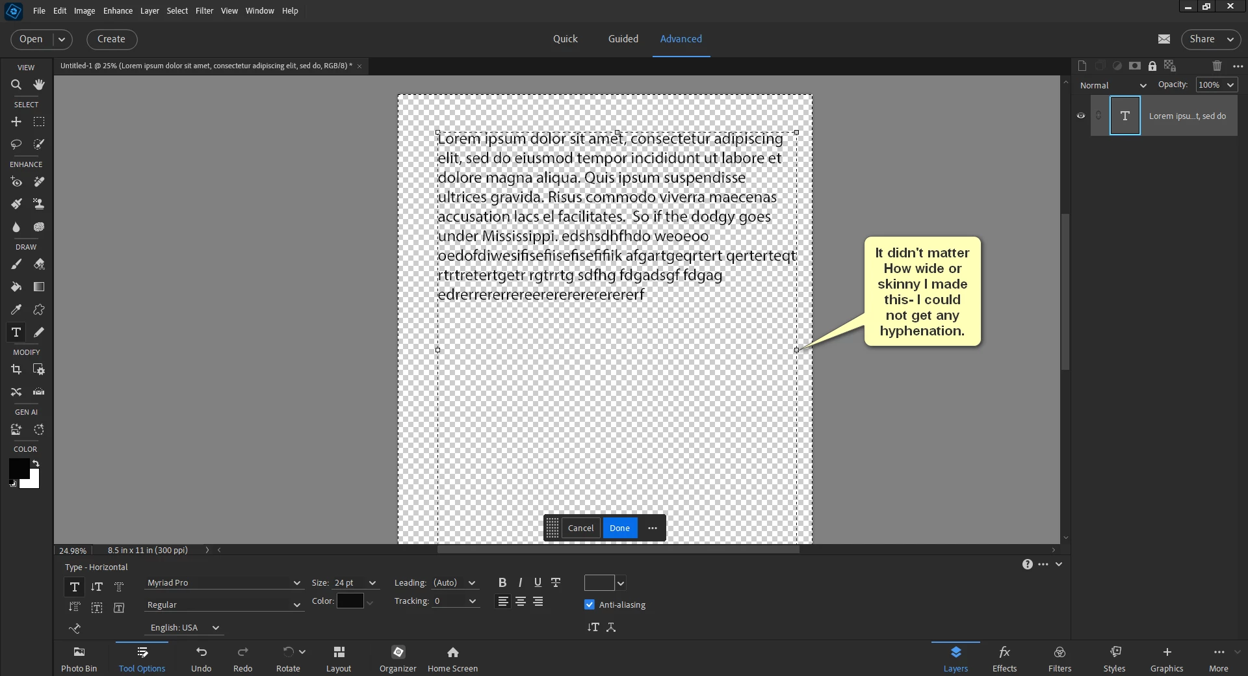Open the text Color swatch

click(x=350, y=601)
